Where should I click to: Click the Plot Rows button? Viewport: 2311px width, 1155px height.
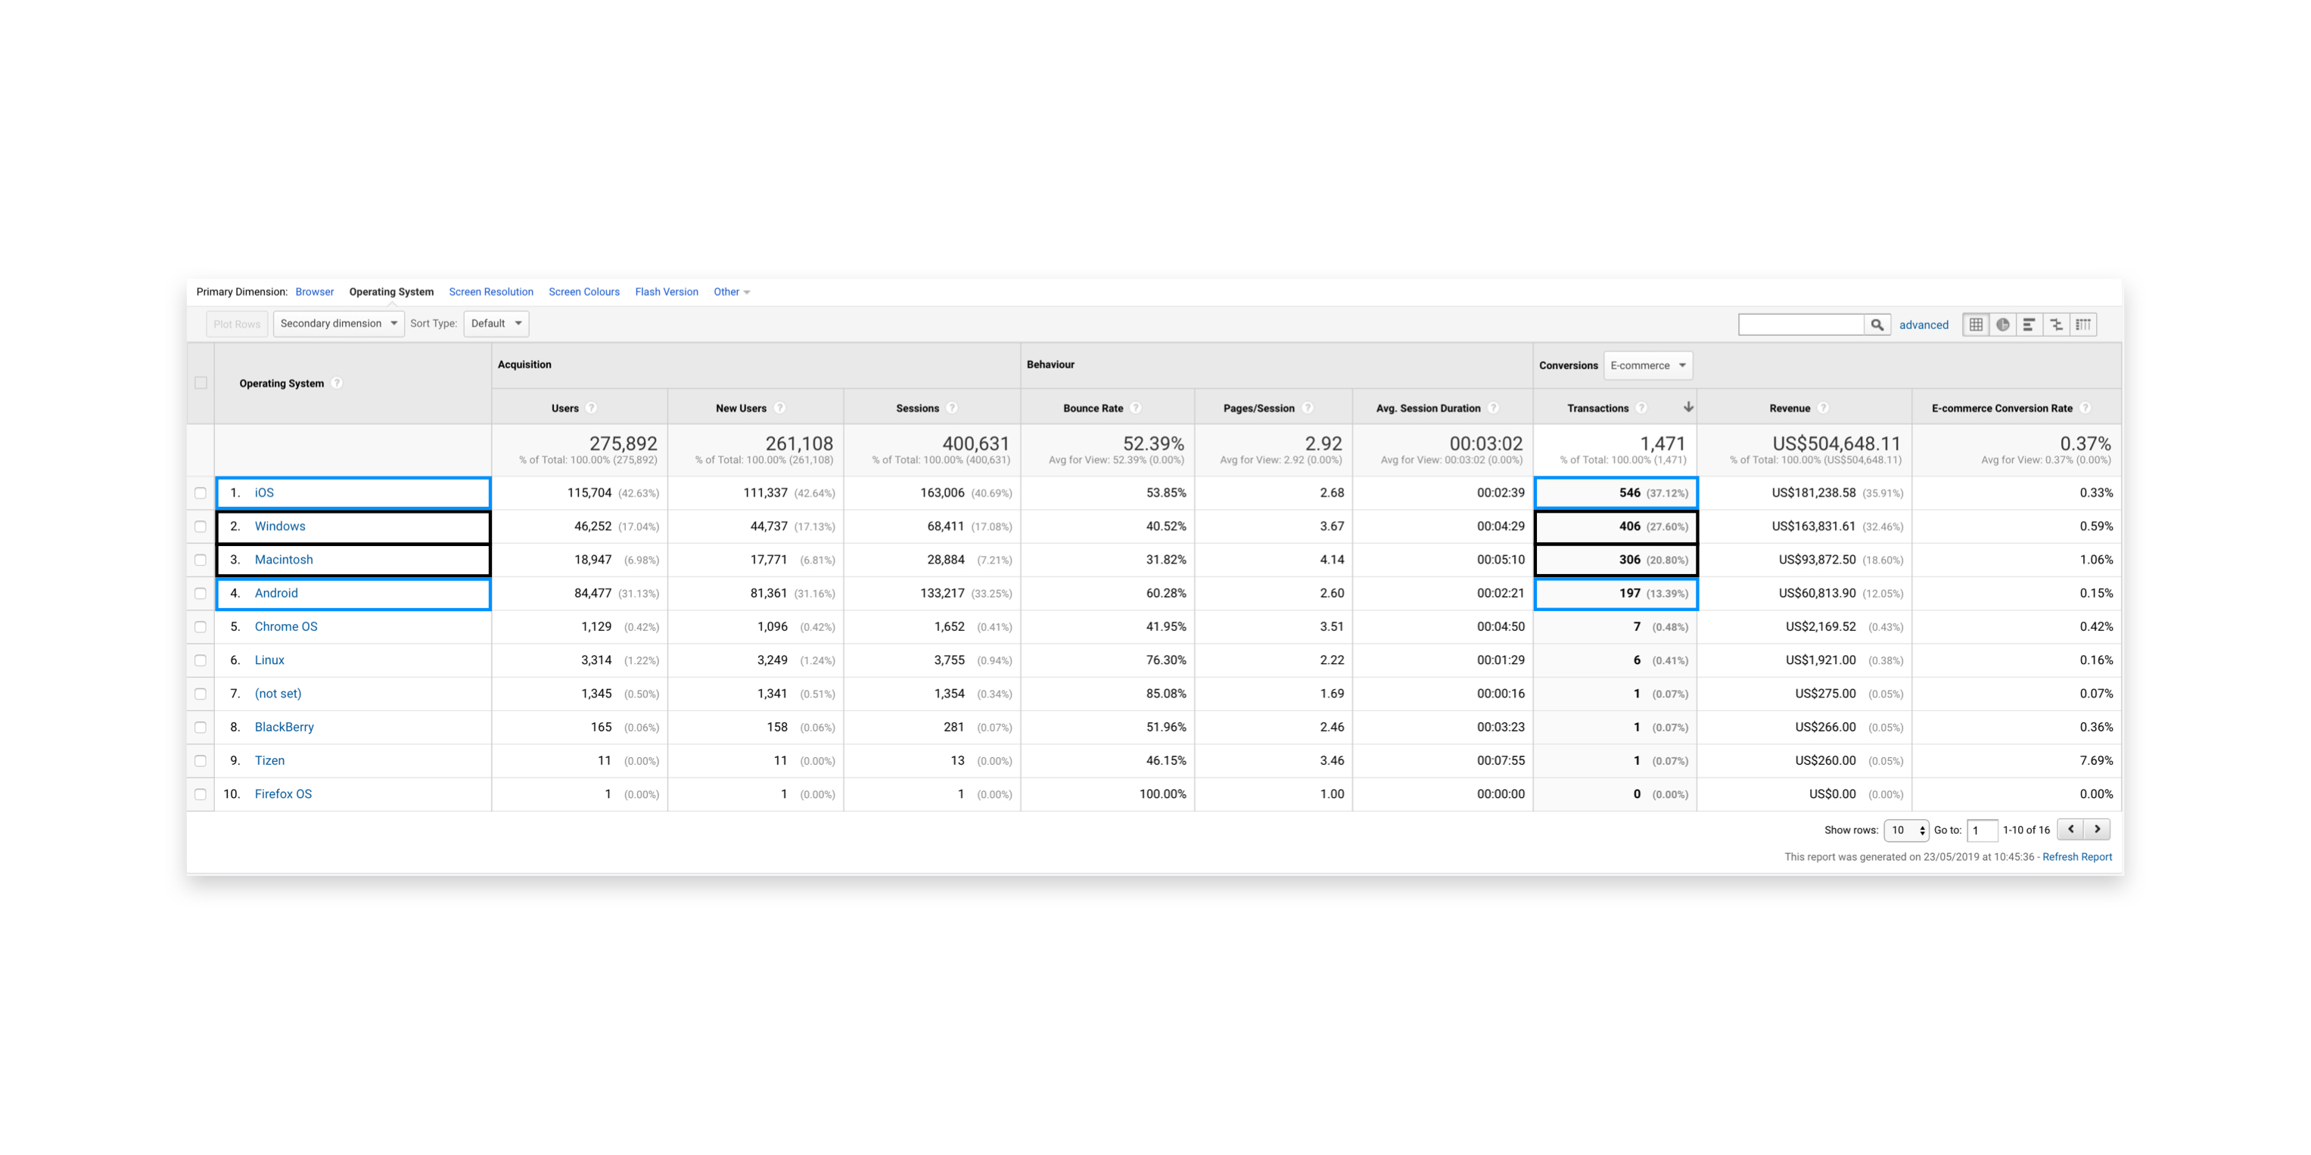237,324
